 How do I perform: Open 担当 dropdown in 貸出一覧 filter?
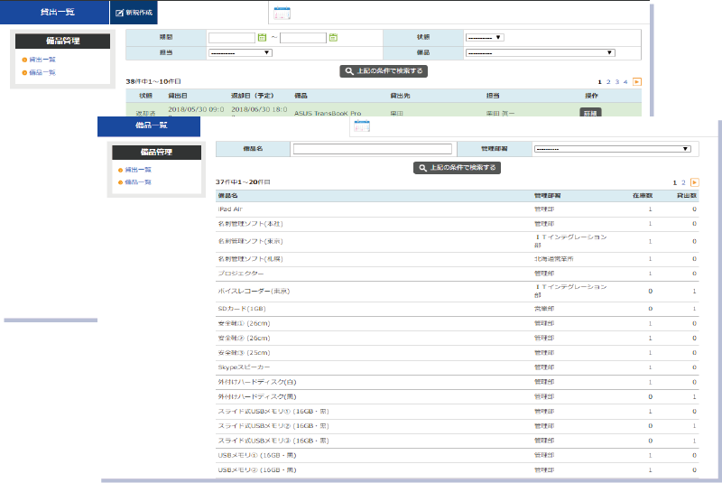click(240, 53)
